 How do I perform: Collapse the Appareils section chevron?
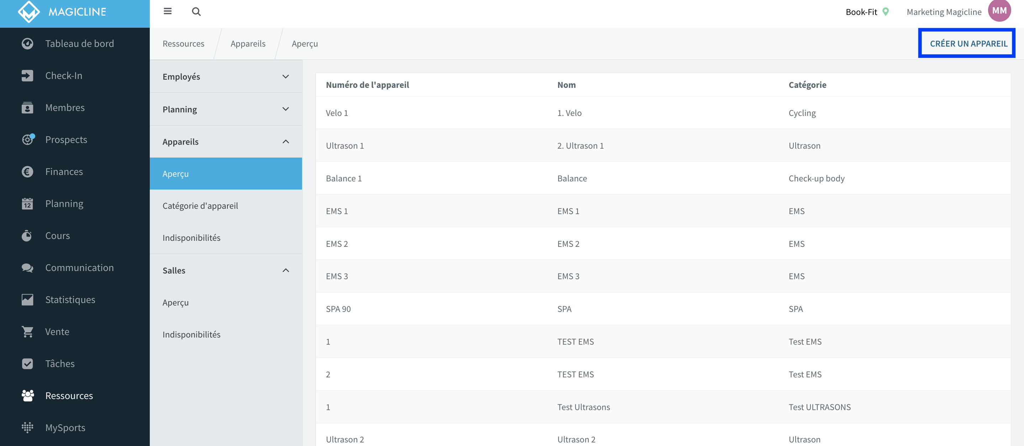[285, 142]
